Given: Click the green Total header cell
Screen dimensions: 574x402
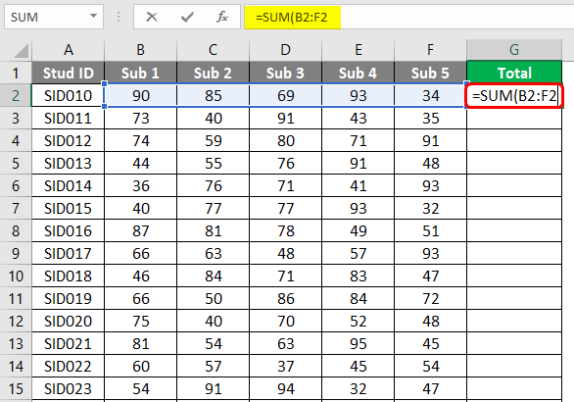Looking at the screenshot, I should point(514,73).
